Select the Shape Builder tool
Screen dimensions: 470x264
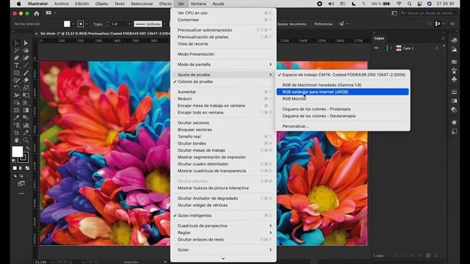(x=16, y=103)
